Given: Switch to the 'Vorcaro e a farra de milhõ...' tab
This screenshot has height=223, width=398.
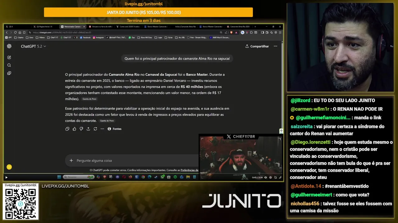Looking at the screenshot, I should click(x=101, y=27).
